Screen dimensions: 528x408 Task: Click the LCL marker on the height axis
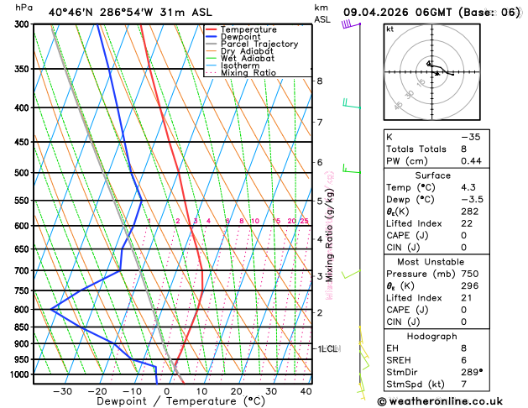330,348
